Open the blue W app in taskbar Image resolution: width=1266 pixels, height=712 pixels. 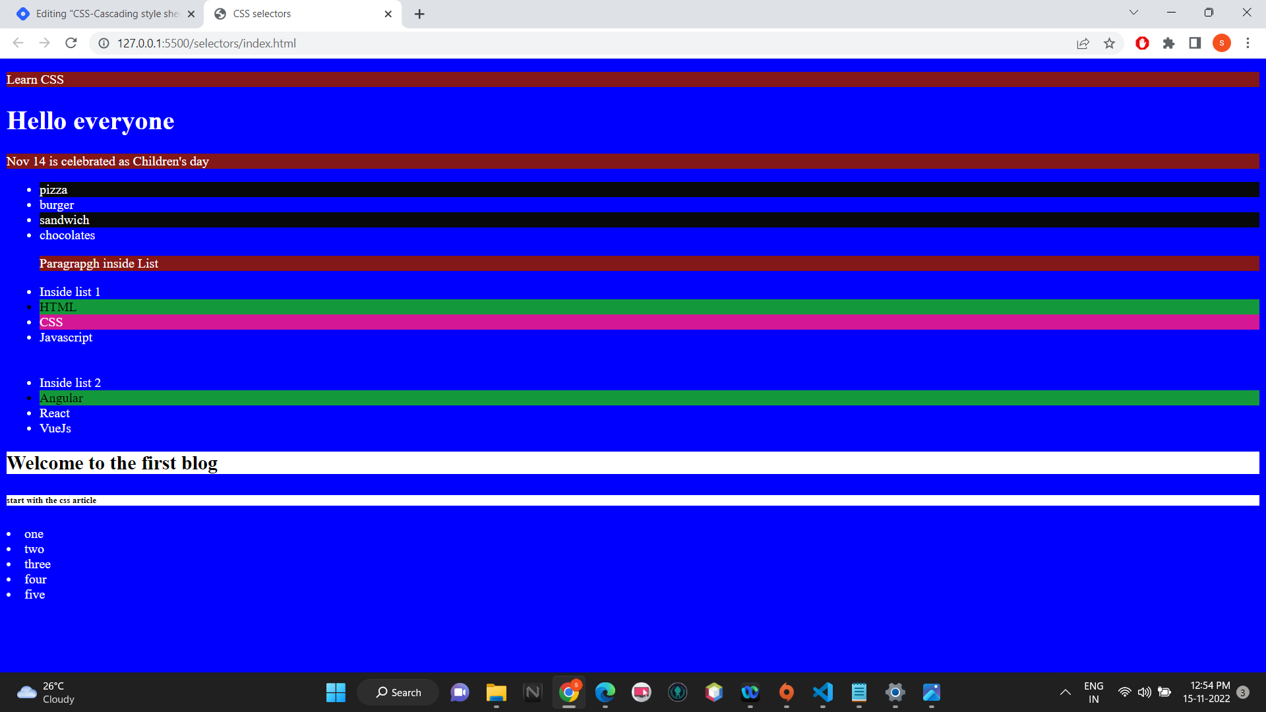tap(750, 692)
